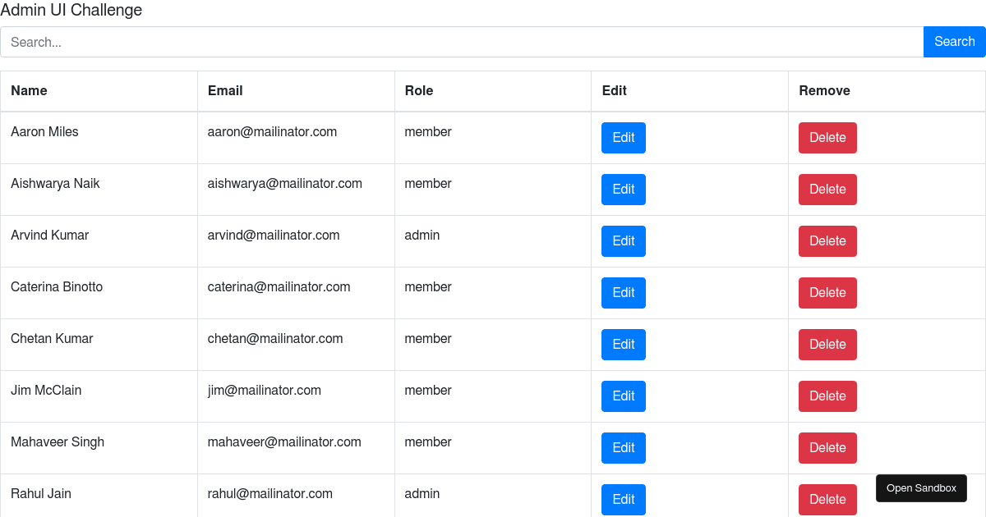The height and width of the screenshot is (517, 986).
Task: Edit the admin Arvind Kumar
Action: coord(623,240)
